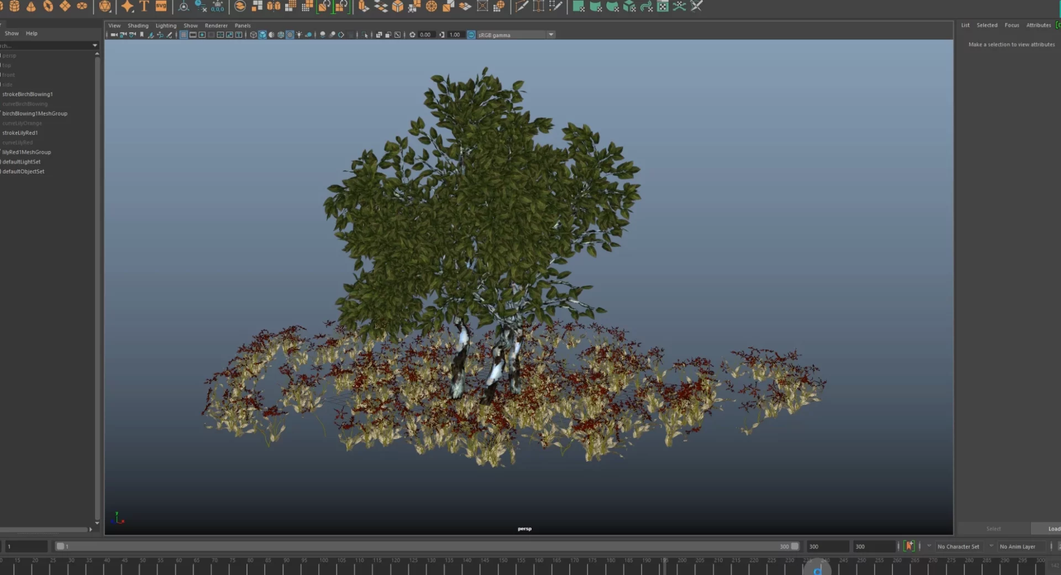Click the freeze transformations 0,0,0 icon
1061x575 pixels.
[218, 6]
